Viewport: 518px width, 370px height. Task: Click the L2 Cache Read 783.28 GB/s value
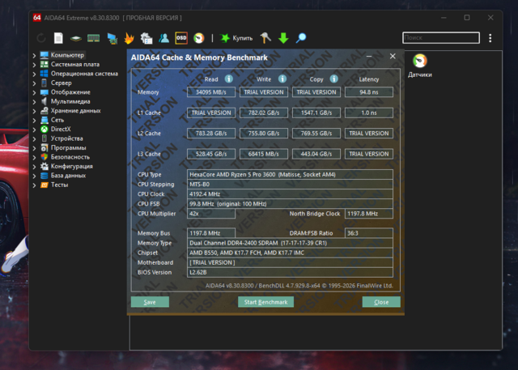click(211, 133)
